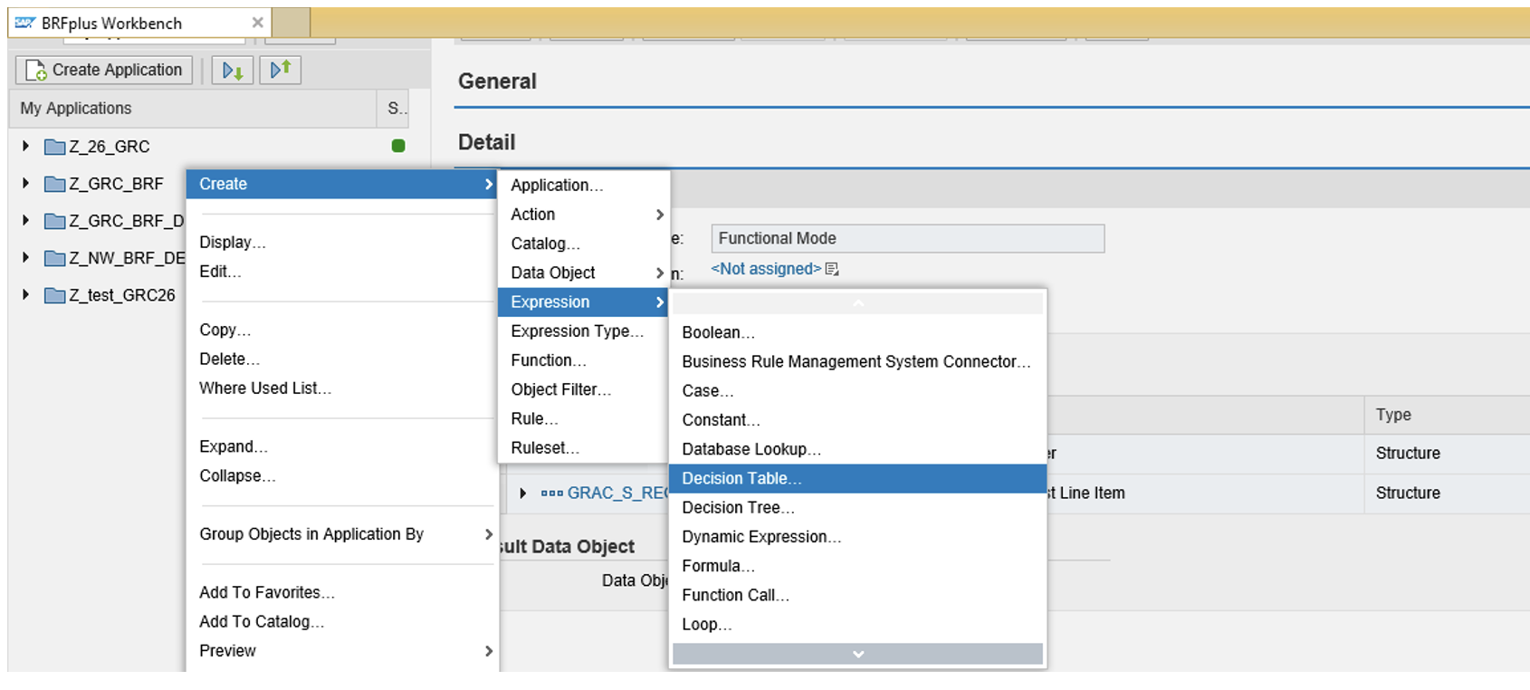1530x690 pixels.
Task: Close the BRFplus Workbench tab
Action: (x=257, y=23)
